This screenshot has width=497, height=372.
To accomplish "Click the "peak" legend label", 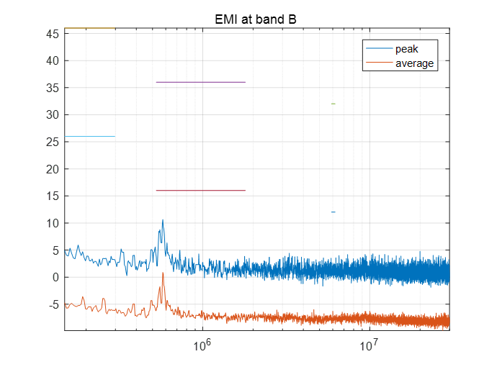I will click(x=406, y=49).
